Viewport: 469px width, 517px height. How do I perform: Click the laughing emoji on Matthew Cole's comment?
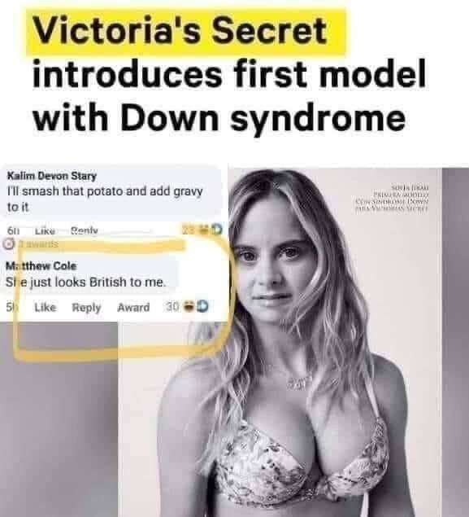tap(189, 307)
